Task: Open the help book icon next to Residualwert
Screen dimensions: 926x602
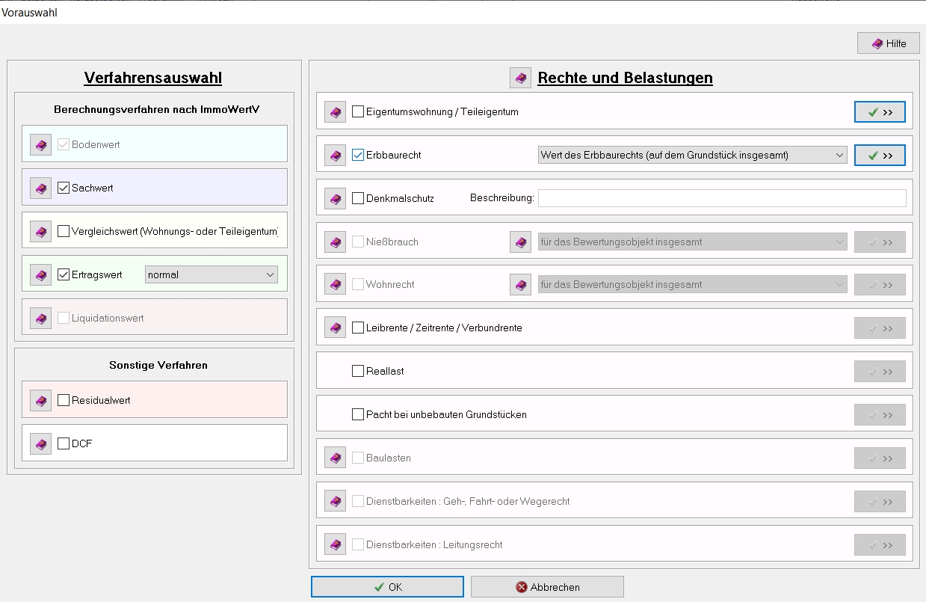Action: coord(41,401)
